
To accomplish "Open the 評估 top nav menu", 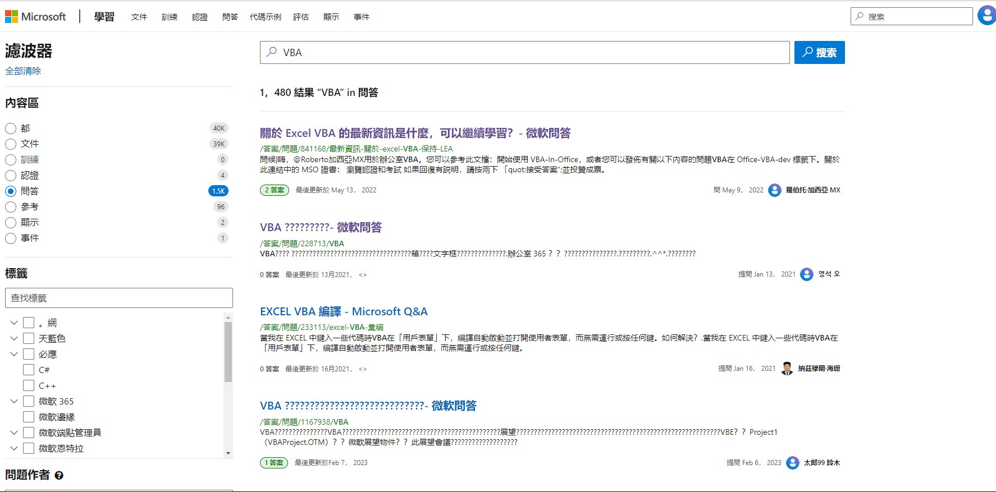I will (301, 17).
